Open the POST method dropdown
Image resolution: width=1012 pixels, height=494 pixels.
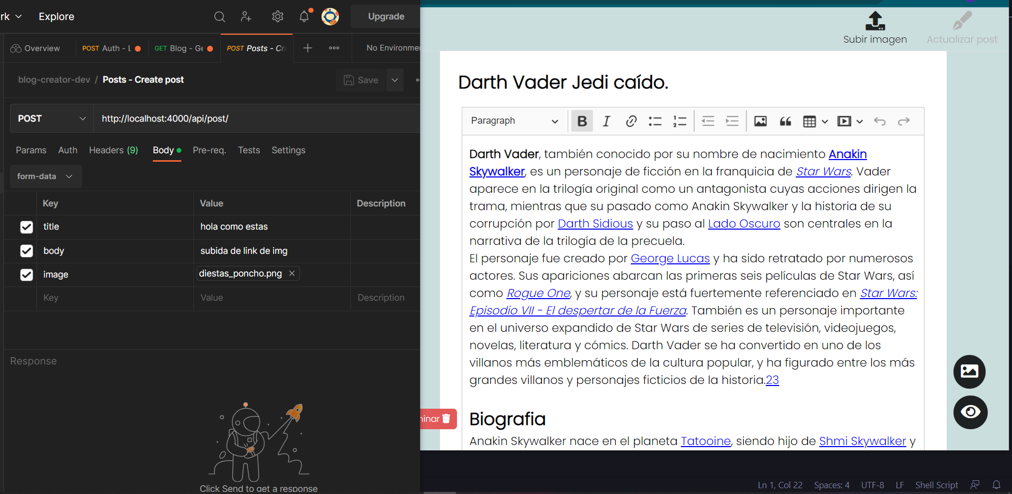(x=52, y=118)
